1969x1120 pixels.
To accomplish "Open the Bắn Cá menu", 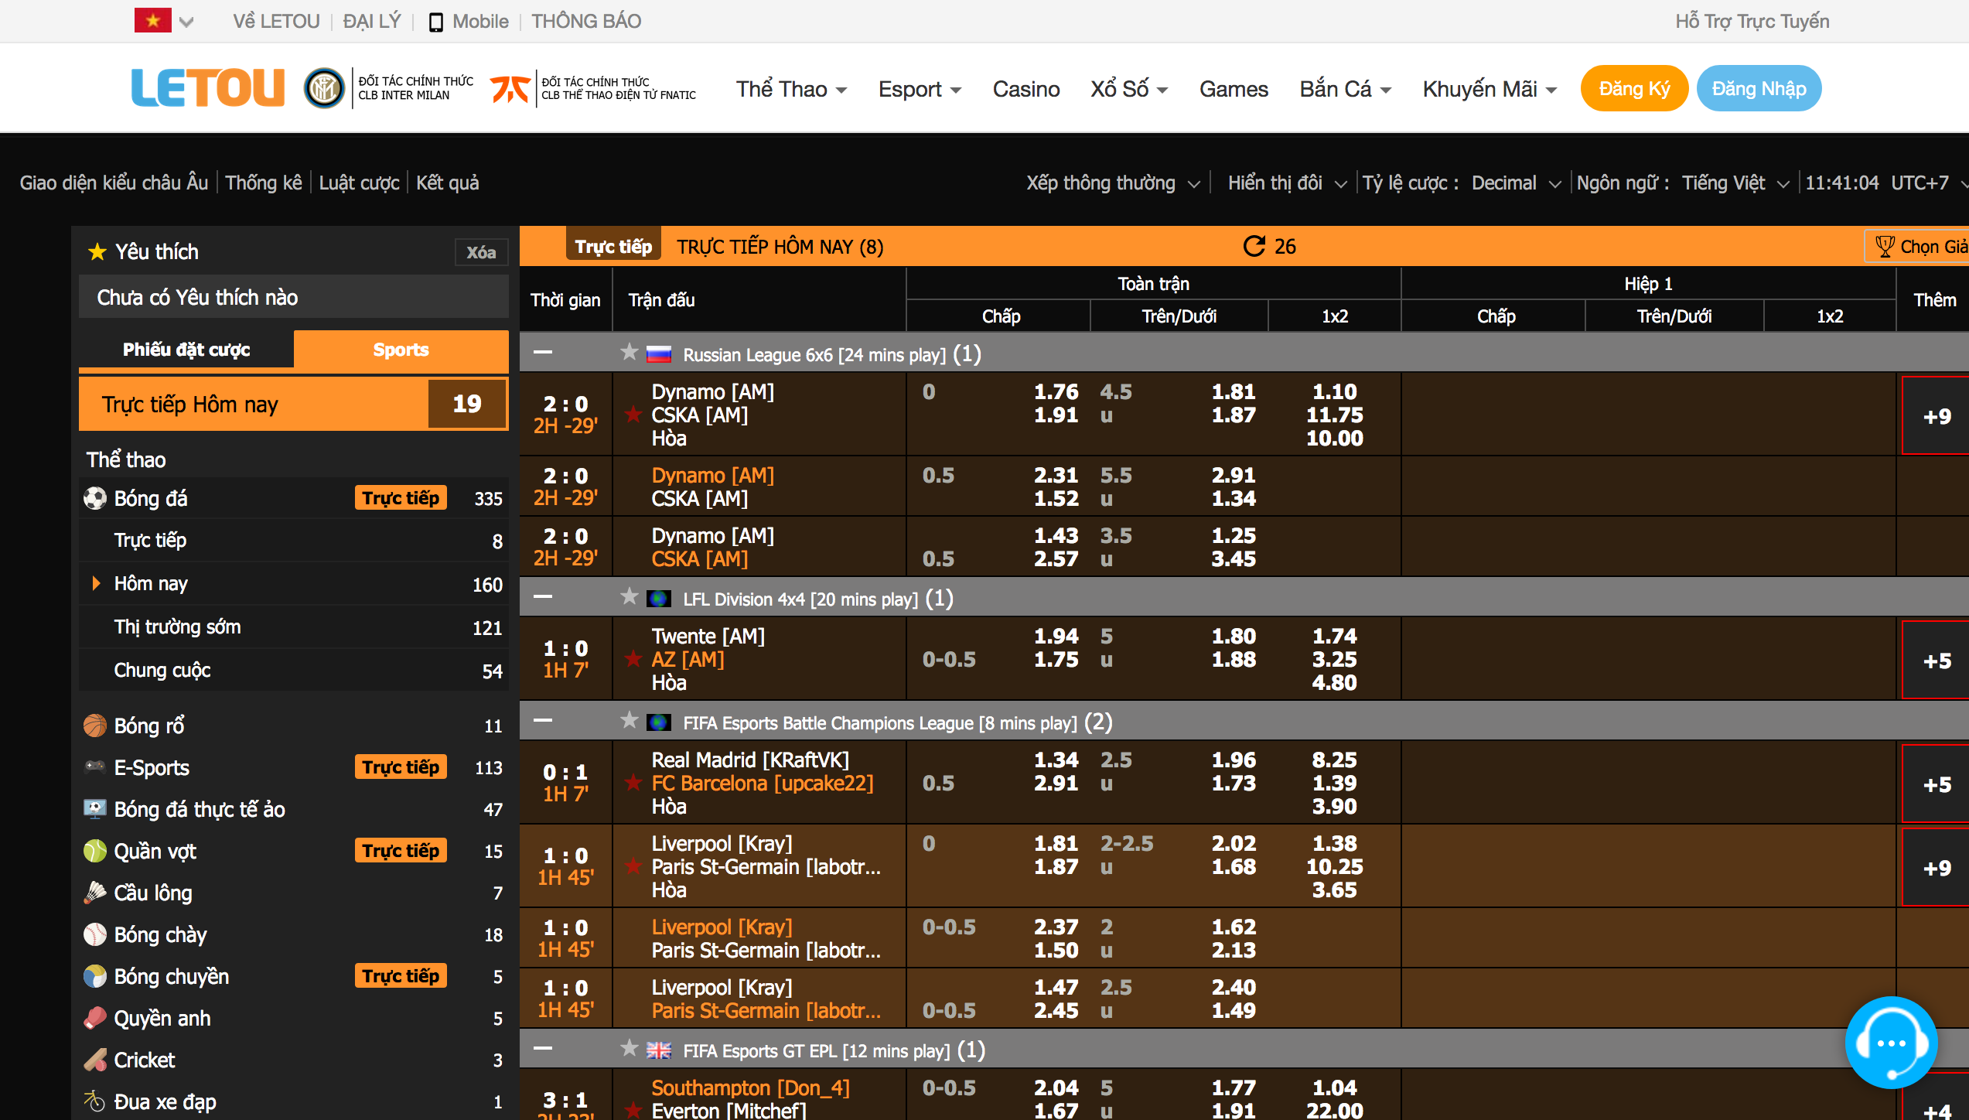I will point(1345,90).
